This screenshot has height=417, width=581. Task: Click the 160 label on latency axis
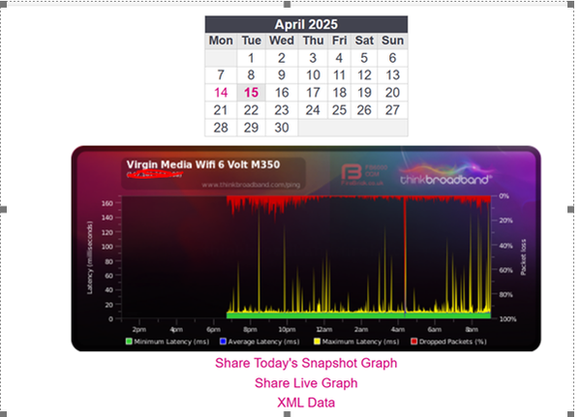click(107, 203)
